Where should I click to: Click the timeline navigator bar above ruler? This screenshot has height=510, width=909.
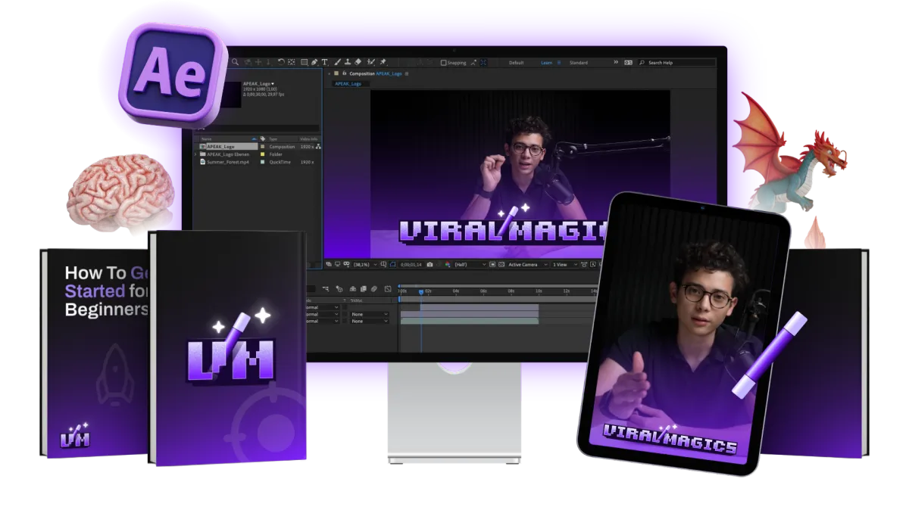coord(498,286)
